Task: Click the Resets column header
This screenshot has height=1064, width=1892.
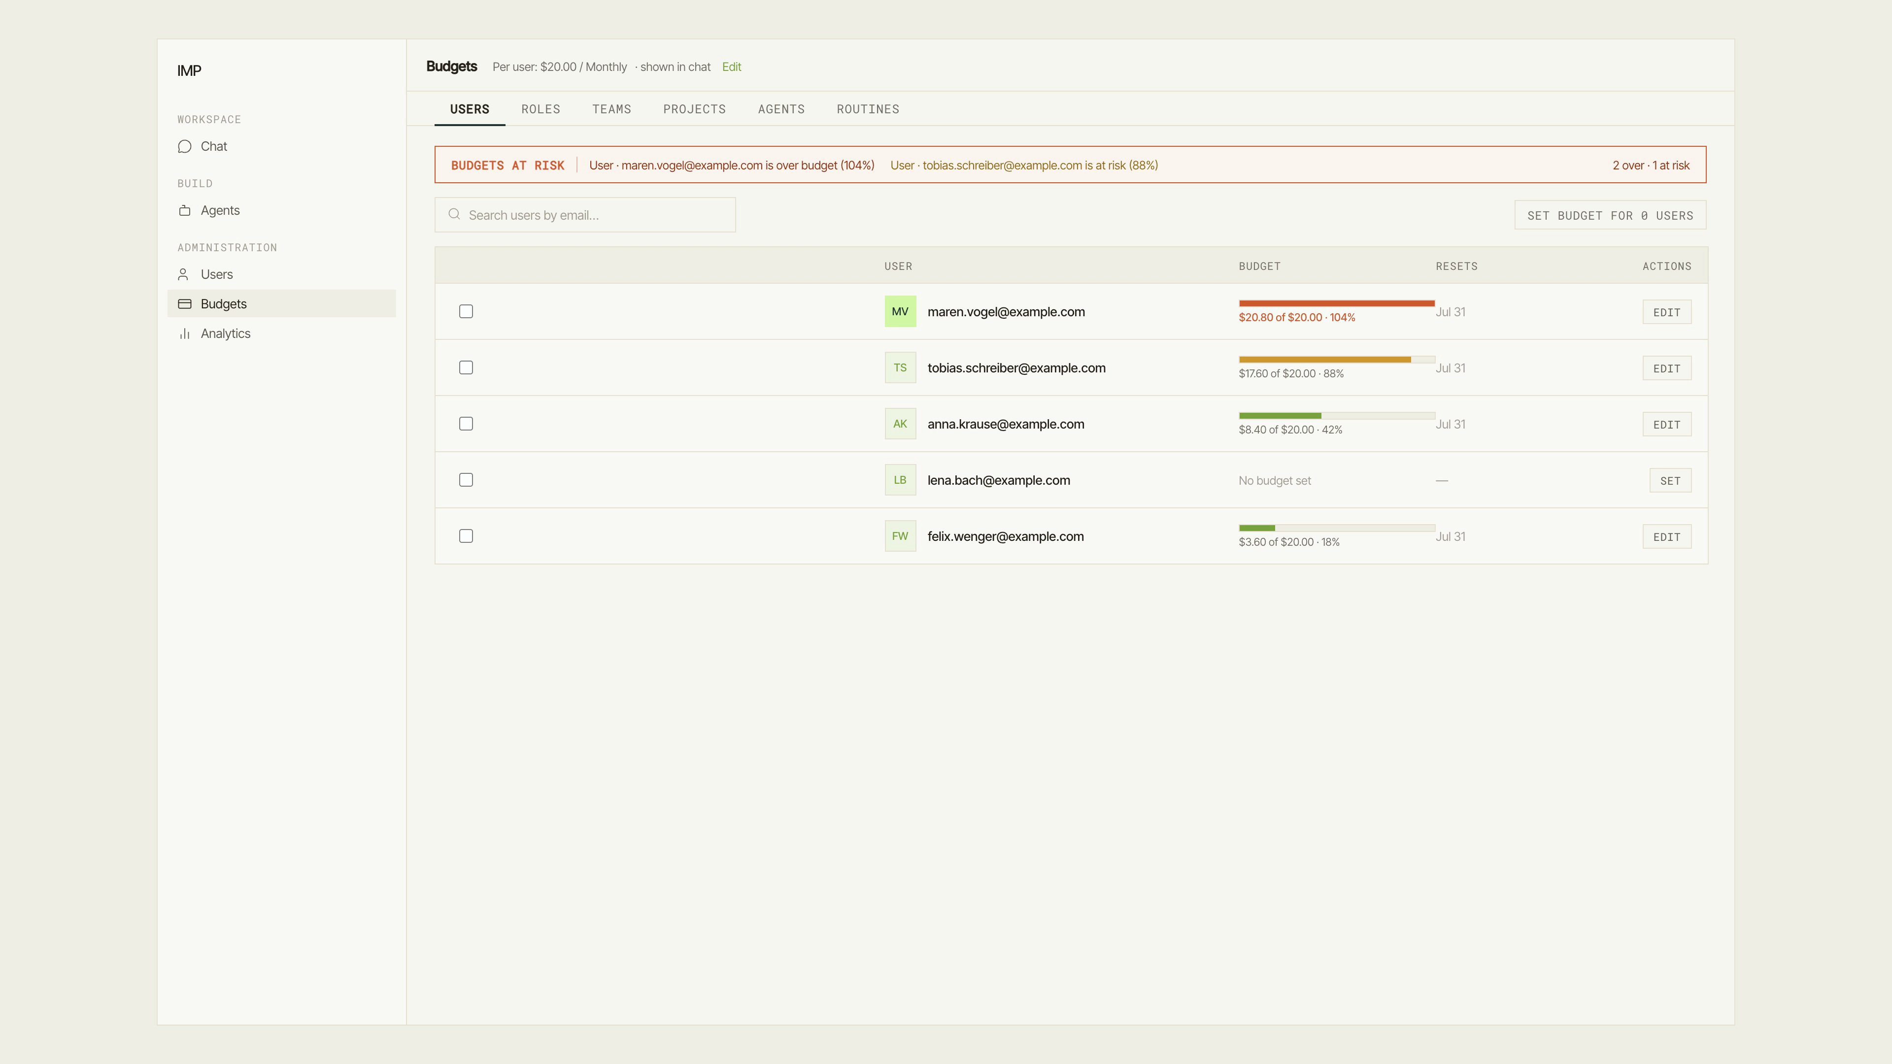Action: 1456,266
